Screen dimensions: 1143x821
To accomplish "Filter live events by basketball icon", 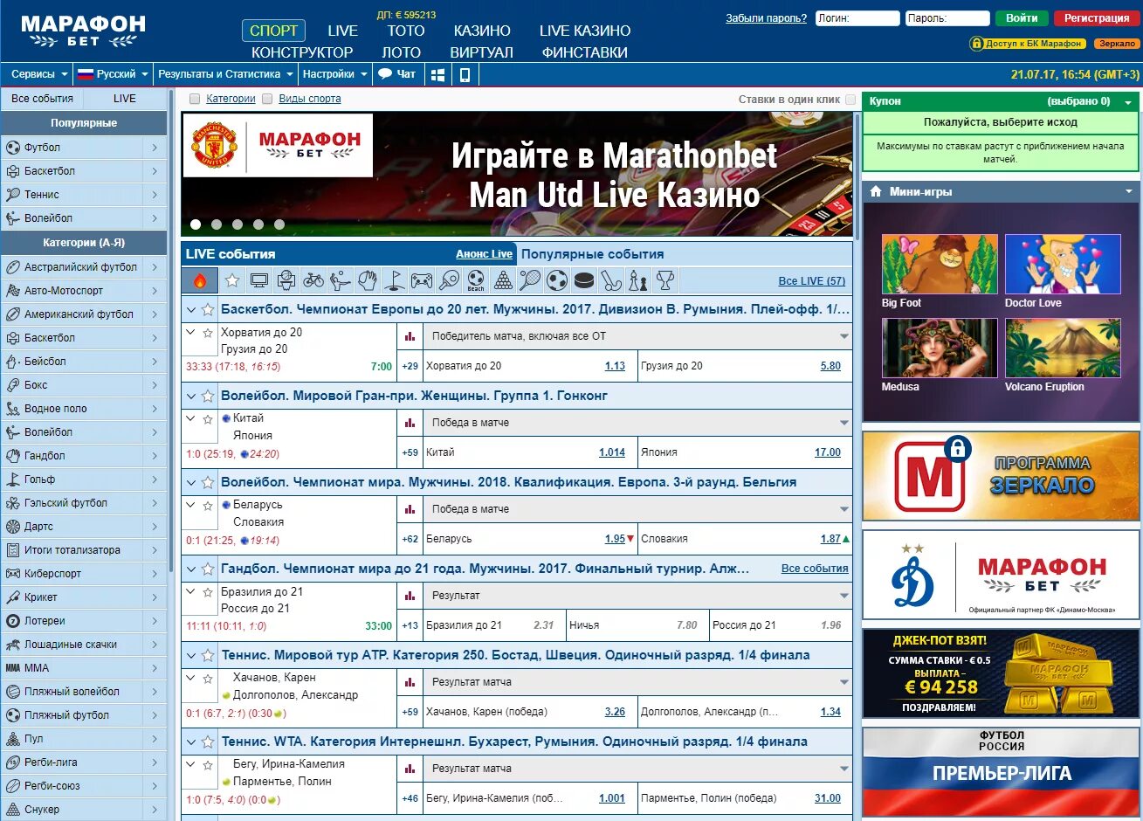I will point(286,280).
